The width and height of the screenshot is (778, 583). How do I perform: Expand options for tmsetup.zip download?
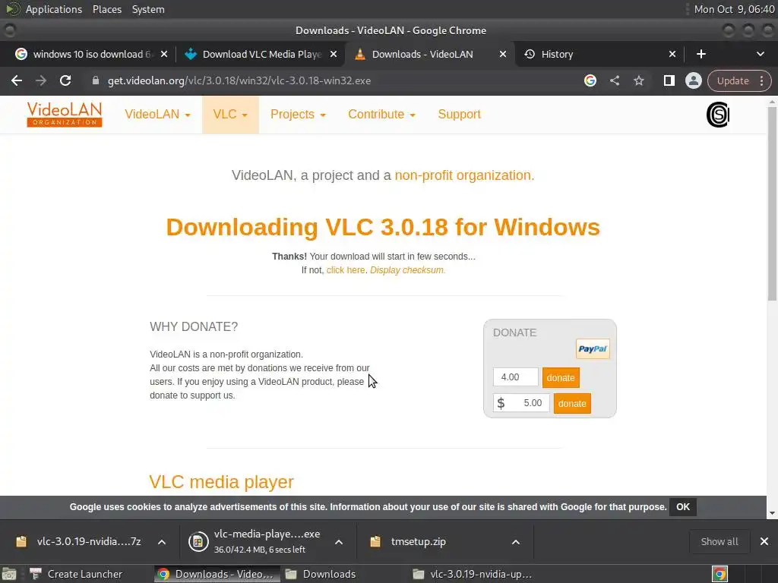tap(516, 542)
